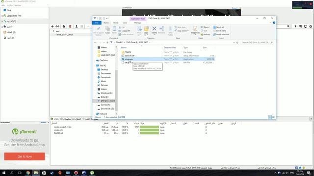The image size is (314, 176).
Task: Open the Info tab in uTorrent bottom pane
Action: pos(66,119)
